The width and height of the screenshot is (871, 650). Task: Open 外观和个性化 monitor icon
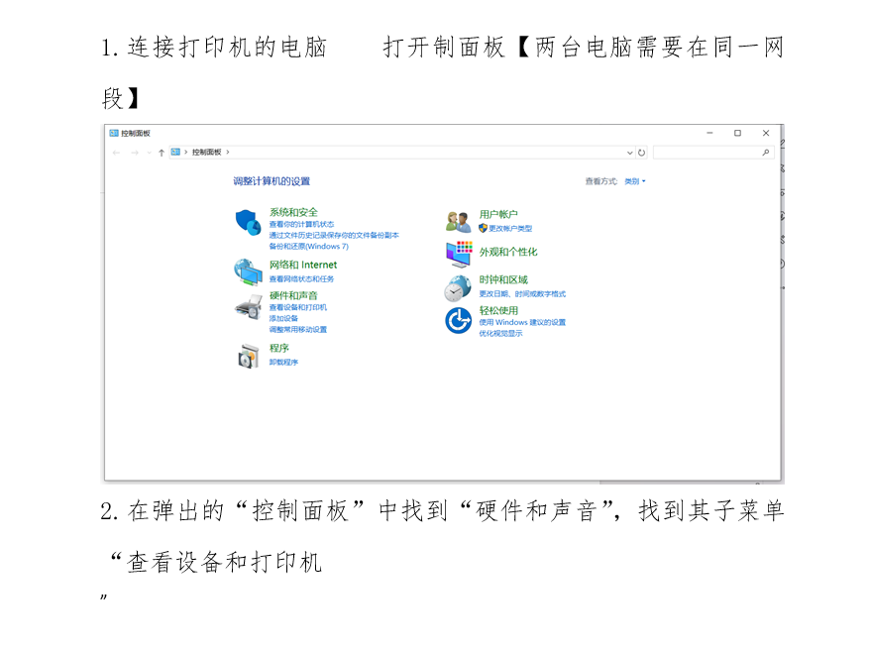[457, 253]
